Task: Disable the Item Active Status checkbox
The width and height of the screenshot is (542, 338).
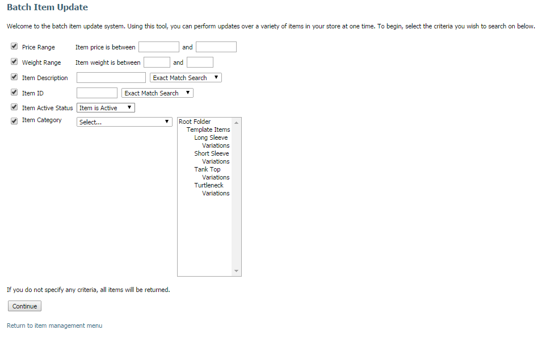Action: point(14,107)
